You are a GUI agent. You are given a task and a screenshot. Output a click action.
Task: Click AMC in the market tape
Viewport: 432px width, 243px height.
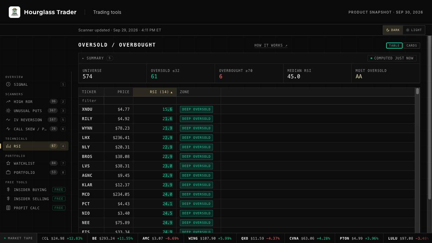[x=161, y=238]
